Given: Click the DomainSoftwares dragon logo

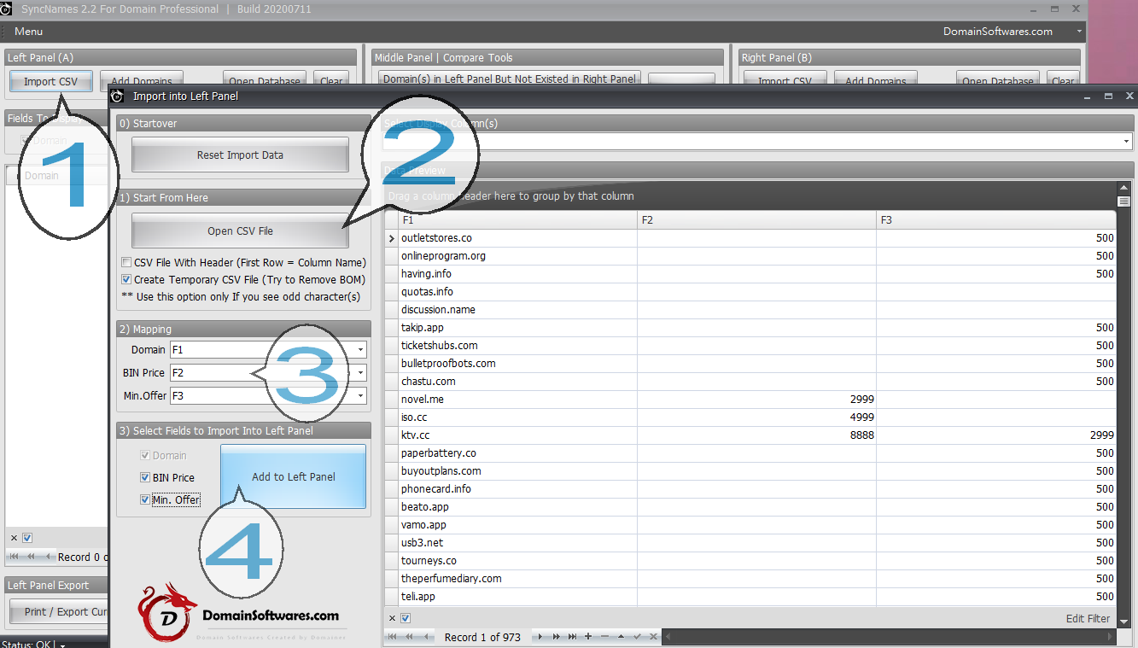Looking at the screenshot, I should pyautogui.click(x=168, y=612).
